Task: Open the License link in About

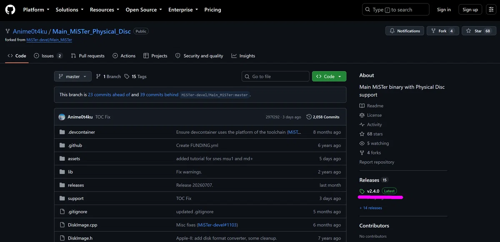Action: 370,115
